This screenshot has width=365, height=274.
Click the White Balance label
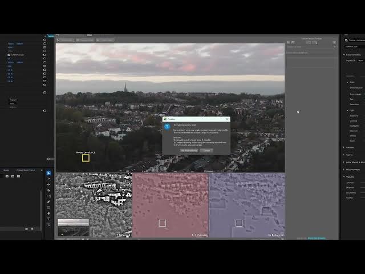(356, 88)
